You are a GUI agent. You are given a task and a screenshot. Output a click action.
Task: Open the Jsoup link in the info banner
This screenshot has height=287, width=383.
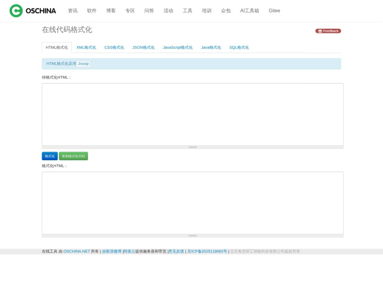coord(83,64)
